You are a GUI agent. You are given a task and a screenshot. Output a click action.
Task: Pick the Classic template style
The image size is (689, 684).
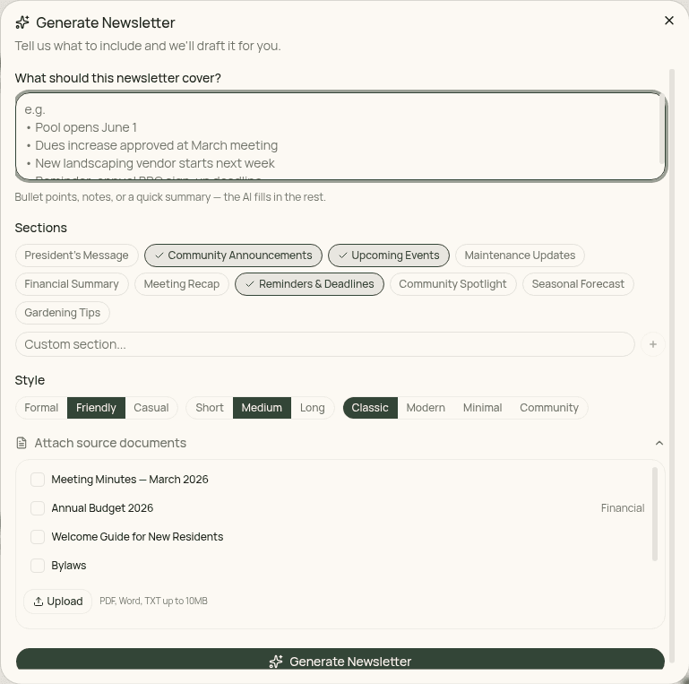click(370, 408)
